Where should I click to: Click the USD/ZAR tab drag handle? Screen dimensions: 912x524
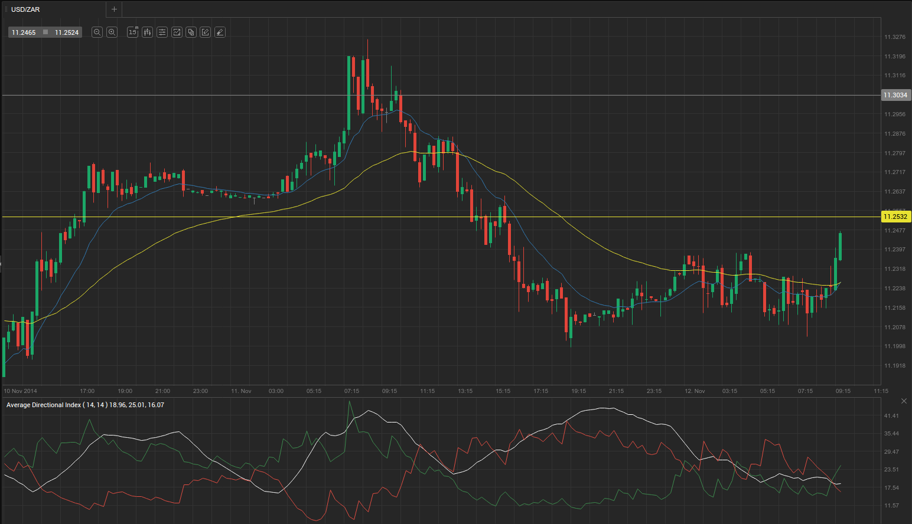coord(6,9)
